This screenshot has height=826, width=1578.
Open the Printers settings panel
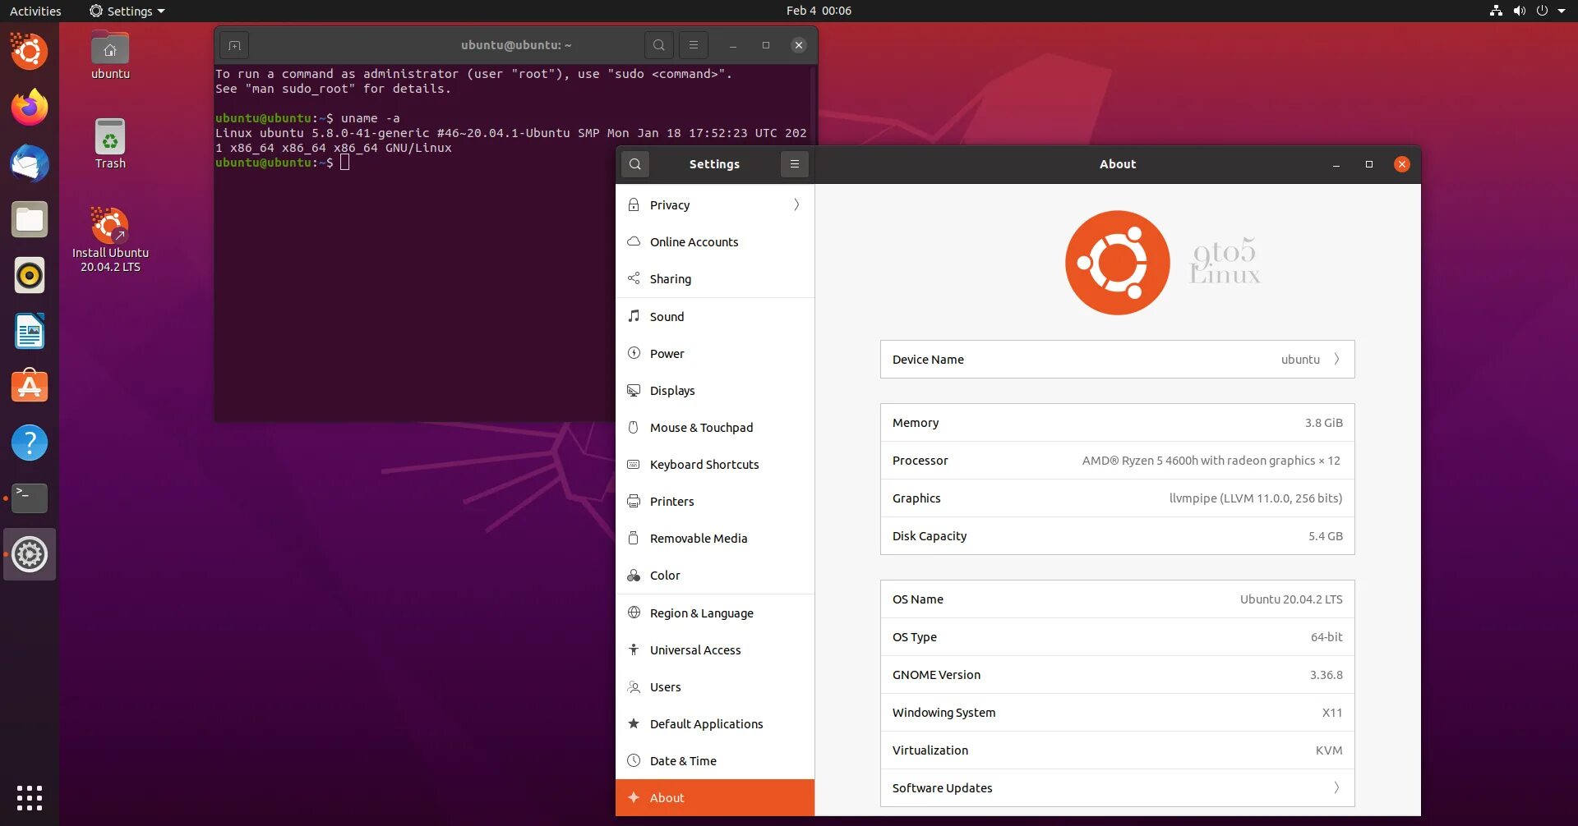[715, 502]
